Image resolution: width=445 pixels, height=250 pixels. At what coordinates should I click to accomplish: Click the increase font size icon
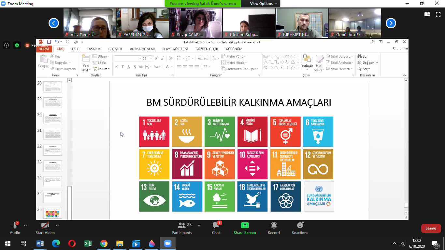tap(156, 58)
